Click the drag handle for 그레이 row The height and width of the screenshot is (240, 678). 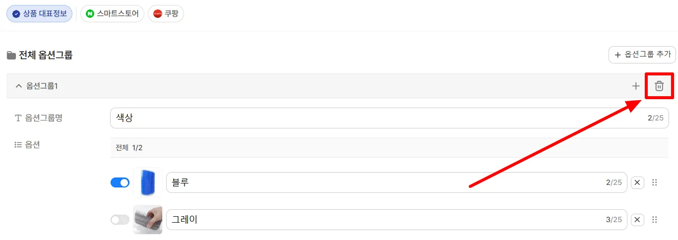(x=655, y=220)
